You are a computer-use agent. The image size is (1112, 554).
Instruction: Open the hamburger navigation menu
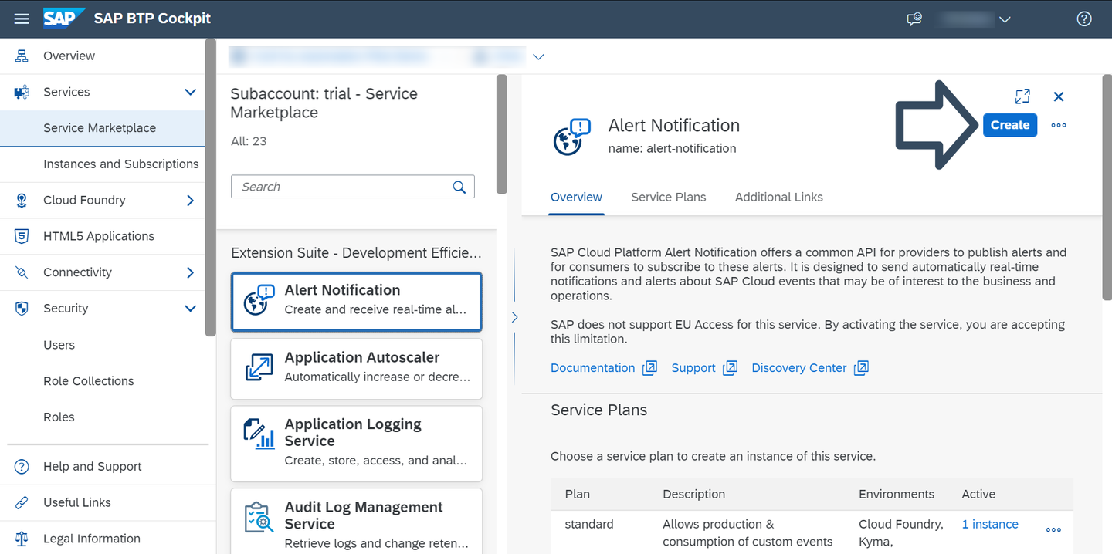tap(22, 19)
